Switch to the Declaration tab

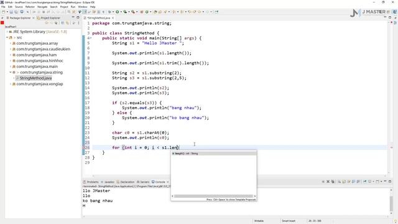[126, 182]
